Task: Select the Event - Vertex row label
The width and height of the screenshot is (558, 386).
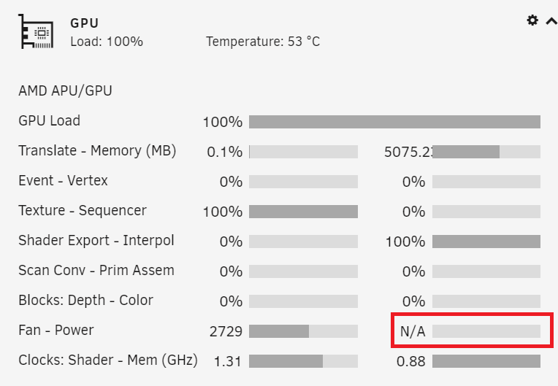Action: coord(63,180)
